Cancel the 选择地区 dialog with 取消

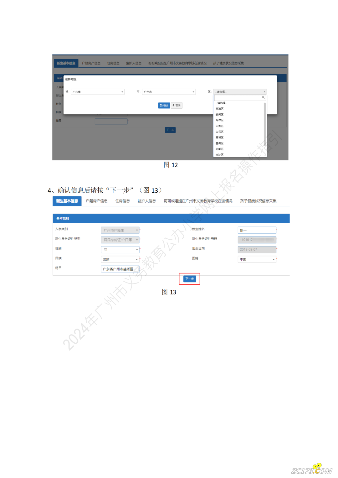pyautogui.click(x=177, y=106)
